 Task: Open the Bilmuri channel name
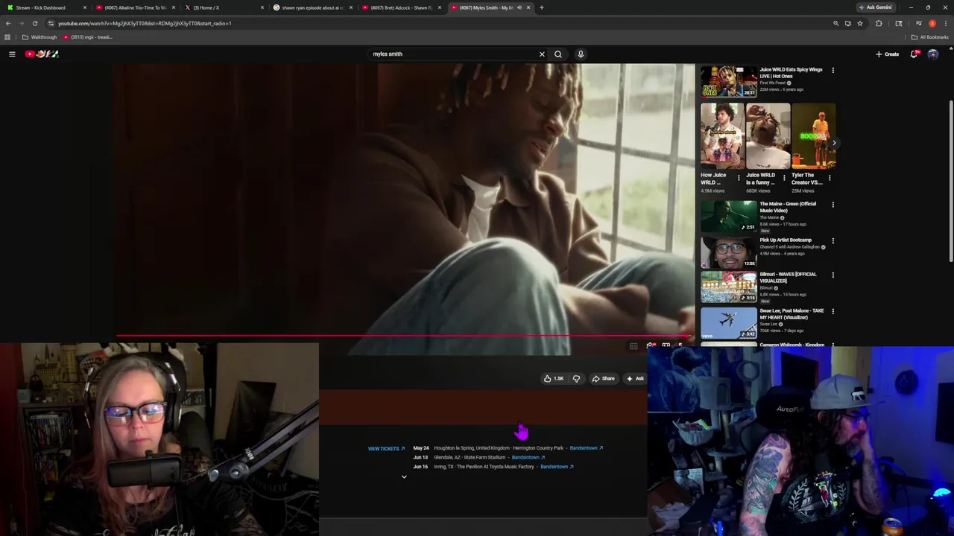pos(766,288)
